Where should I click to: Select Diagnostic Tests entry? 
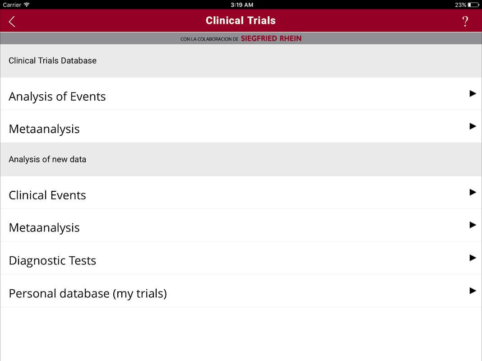click(x=52, y=261)
